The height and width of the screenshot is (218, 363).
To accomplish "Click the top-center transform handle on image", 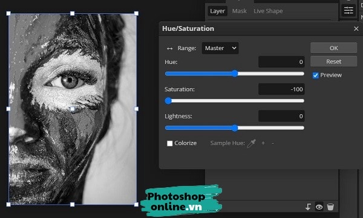I will [72, 13].
